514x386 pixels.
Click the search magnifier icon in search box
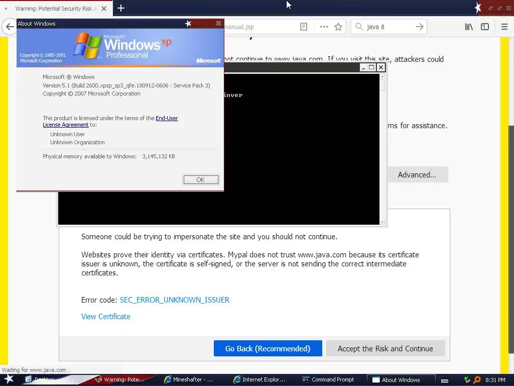pos(359,27)
